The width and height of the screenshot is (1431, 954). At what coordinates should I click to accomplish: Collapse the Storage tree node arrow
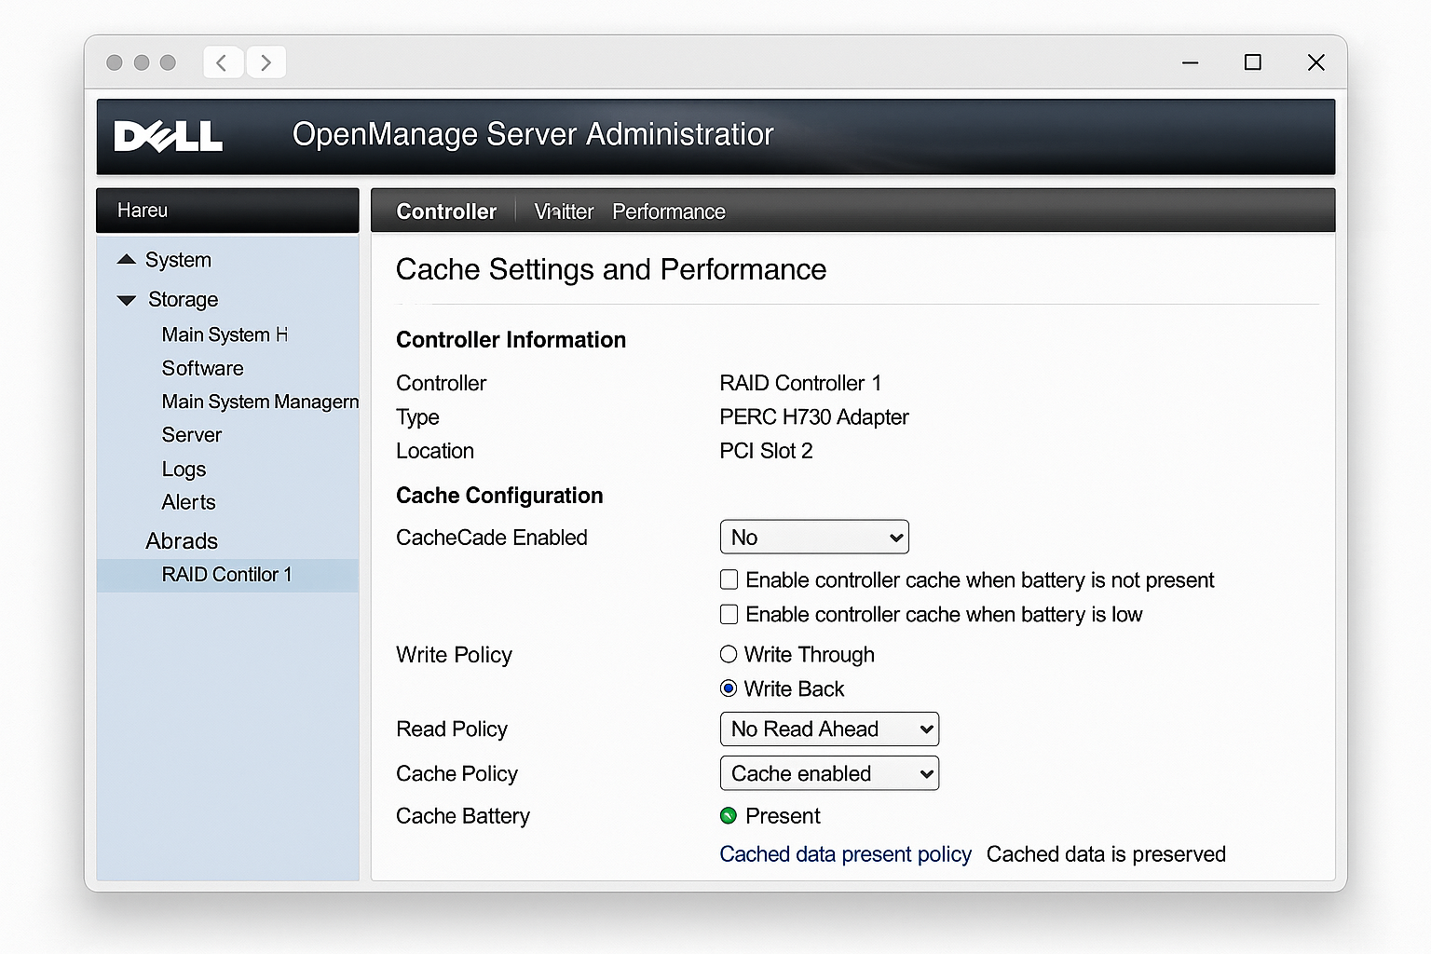tap(127, 300)
